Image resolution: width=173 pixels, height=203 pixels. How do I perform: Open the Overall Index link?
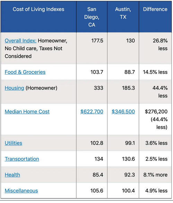click(x=20, y=41)
